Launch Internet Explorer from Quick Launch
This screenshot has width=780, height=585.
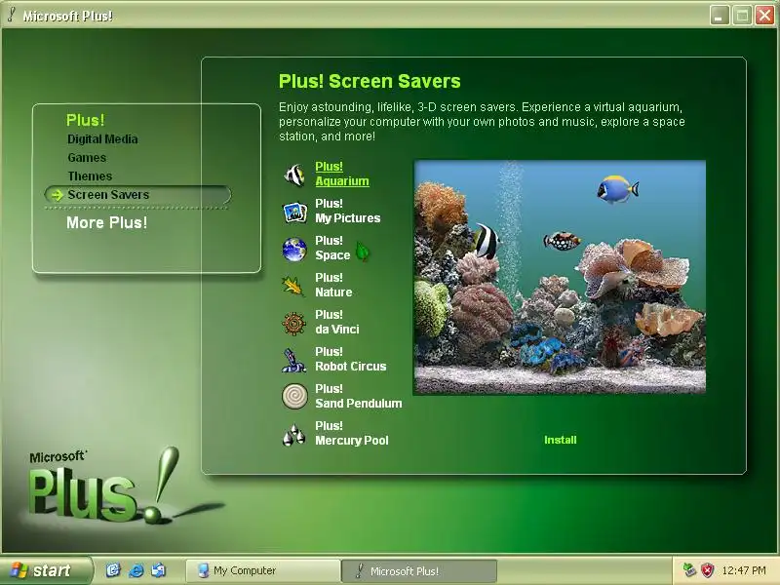click(x=136, y=570)
